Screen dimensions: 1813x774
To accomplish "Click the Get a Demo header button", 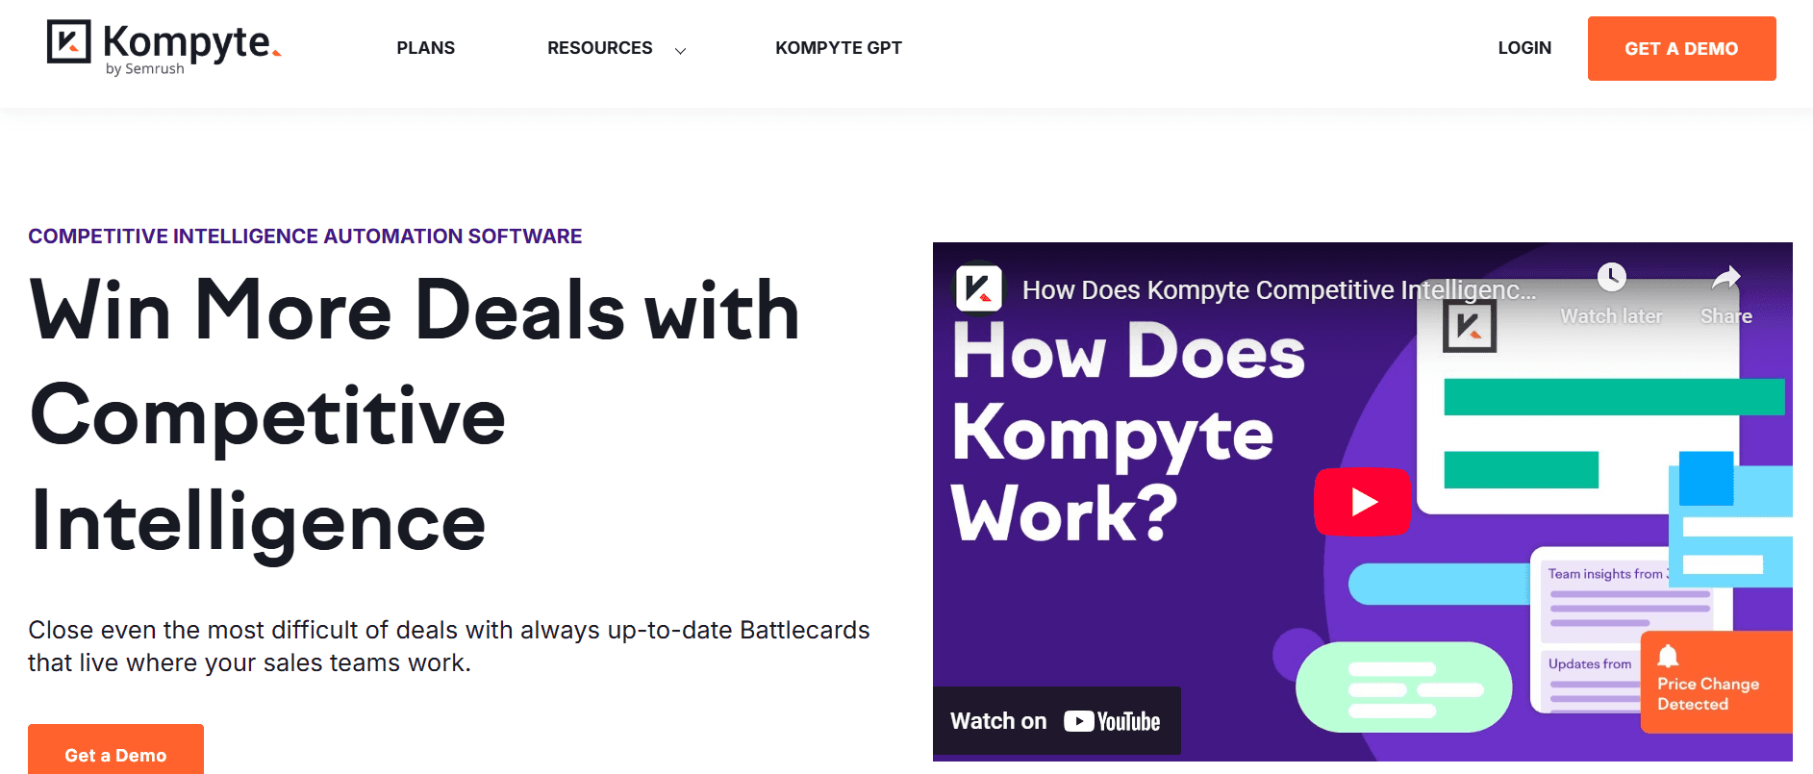I will pyautogui.click(x=1681, y=48).
